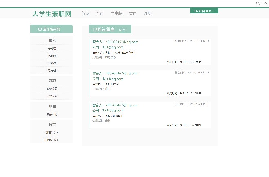Select 待处理 under the 报名 section
The image size is (269, 177).
51,48
